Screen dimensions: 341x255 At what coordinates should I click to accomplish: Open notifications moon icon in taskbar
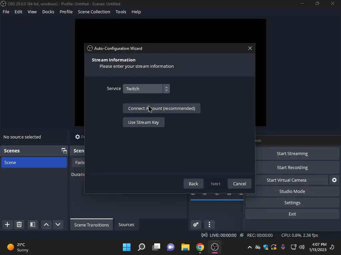332,247
